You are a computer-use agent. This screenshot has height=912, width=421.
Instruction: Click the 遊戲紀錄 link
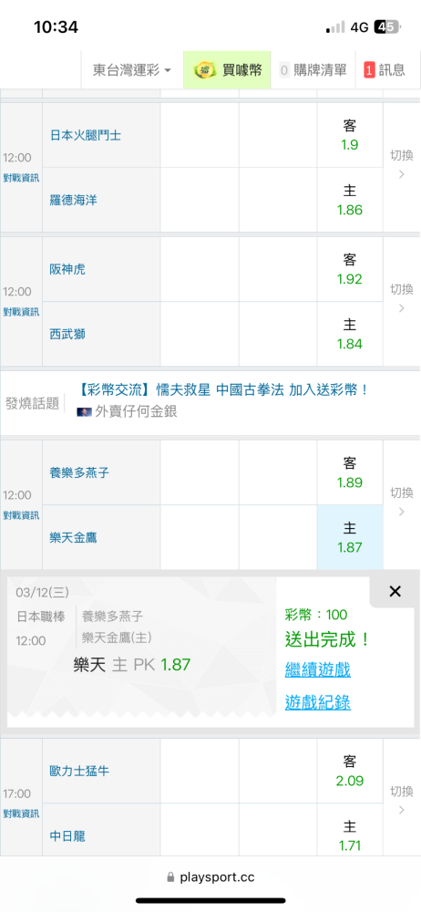318,702
